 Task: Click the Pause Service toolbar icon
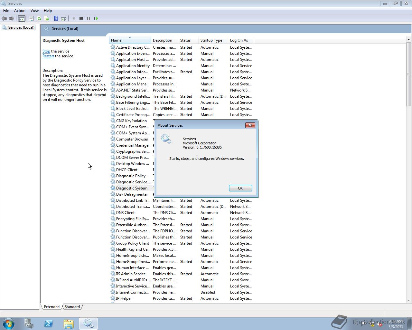[89, 18]
